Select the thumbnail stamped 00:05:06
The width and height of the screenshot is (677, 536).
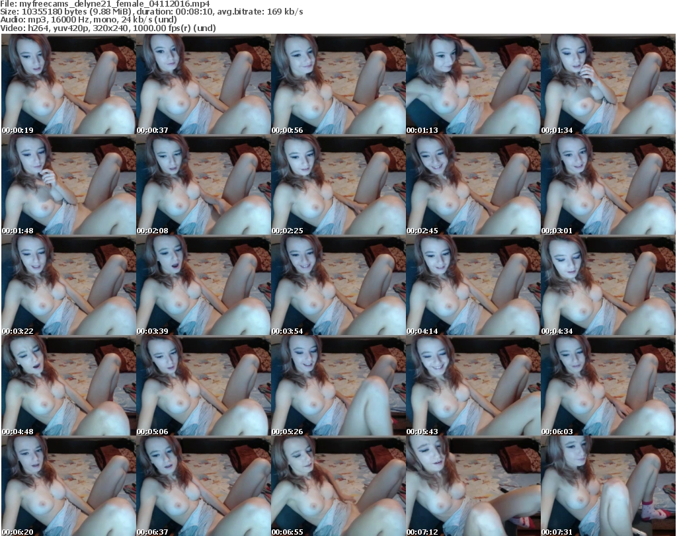point(204,386)
